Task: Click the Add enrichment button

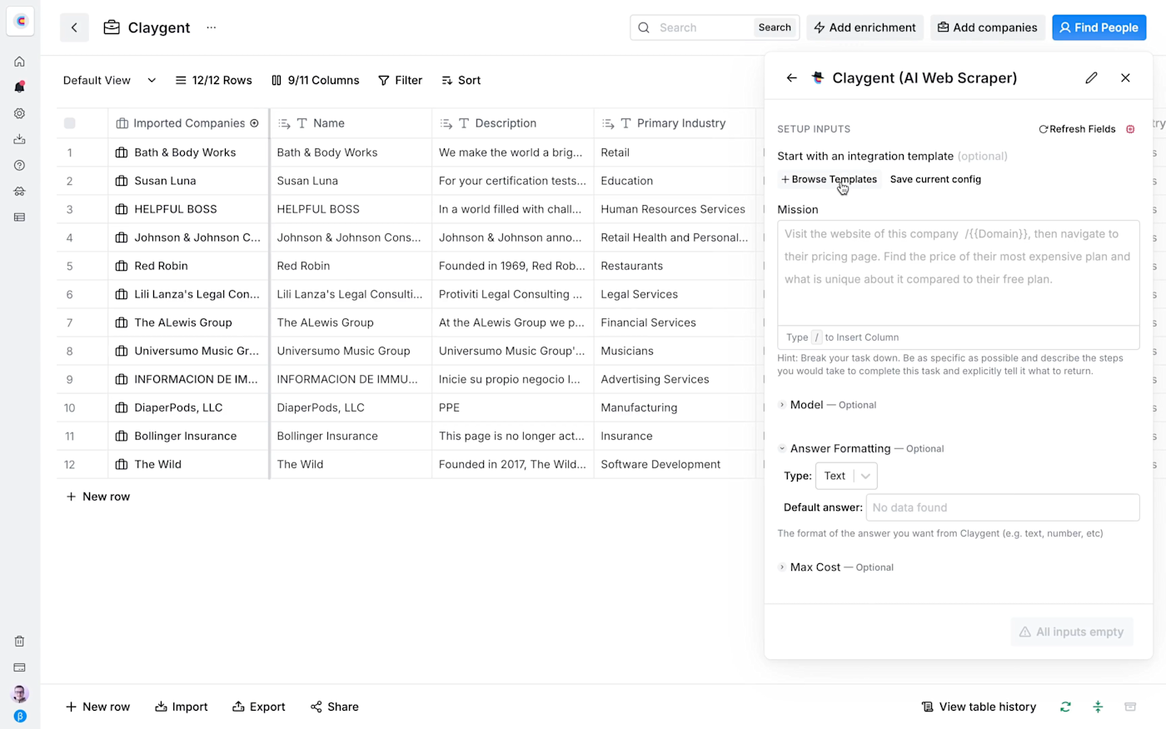Action: click(865, 27)
